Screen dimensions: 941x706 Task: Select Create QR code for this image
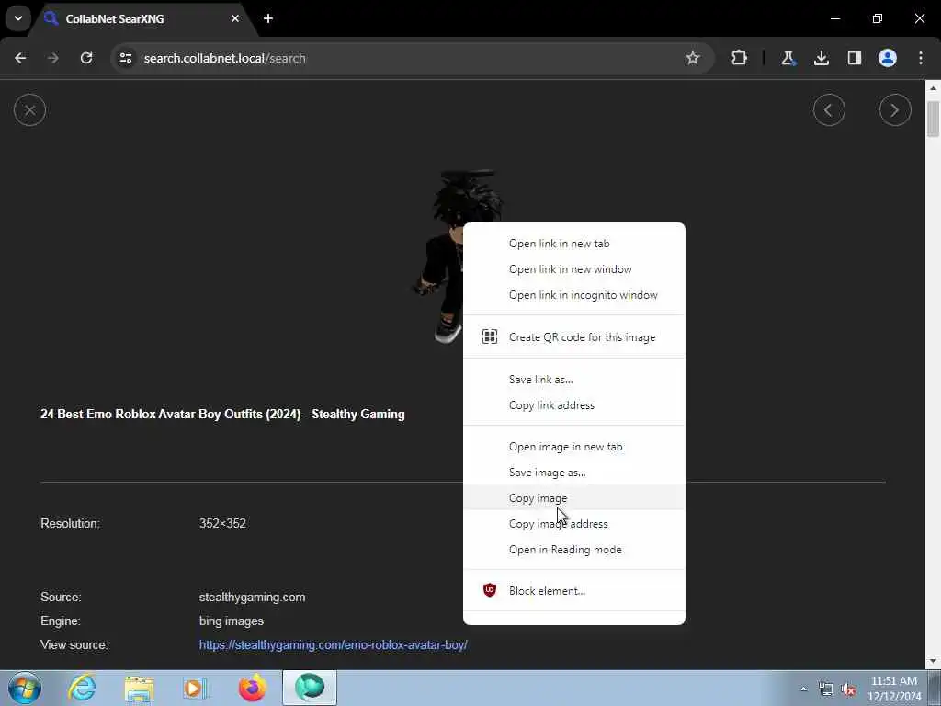[x=574, y=337]
